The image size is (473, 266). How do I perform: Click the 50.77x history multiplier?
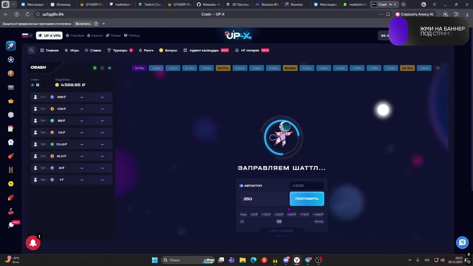223,68
